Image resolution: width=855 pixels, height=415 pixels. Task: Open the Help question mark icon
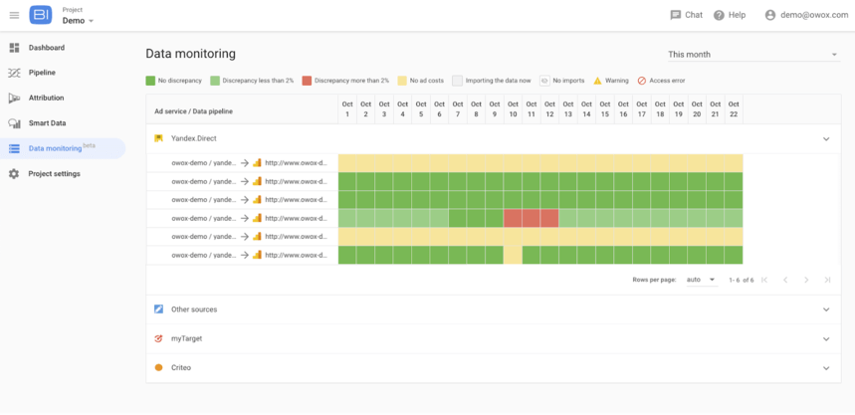pyautogui.click(x=719, y=15)
